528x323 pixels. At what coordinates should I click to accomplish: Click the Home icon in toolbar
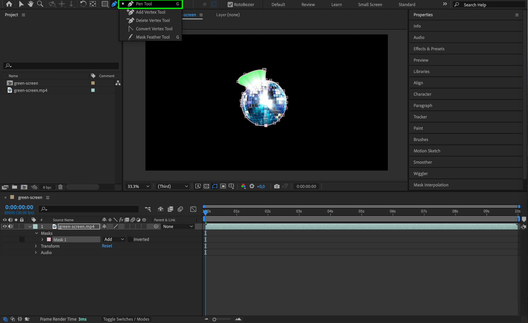(9, 4)
